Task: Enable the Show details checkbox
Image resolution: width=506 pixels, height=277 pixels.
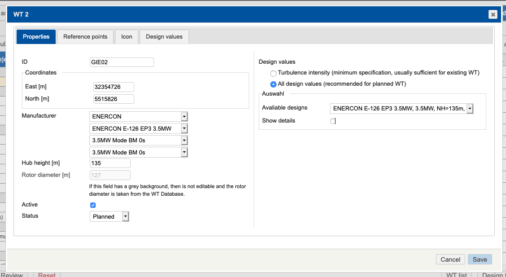Action: click(333, 121)
